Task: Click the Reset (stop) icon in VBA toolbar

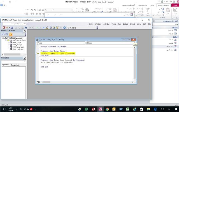Action: 43,28
